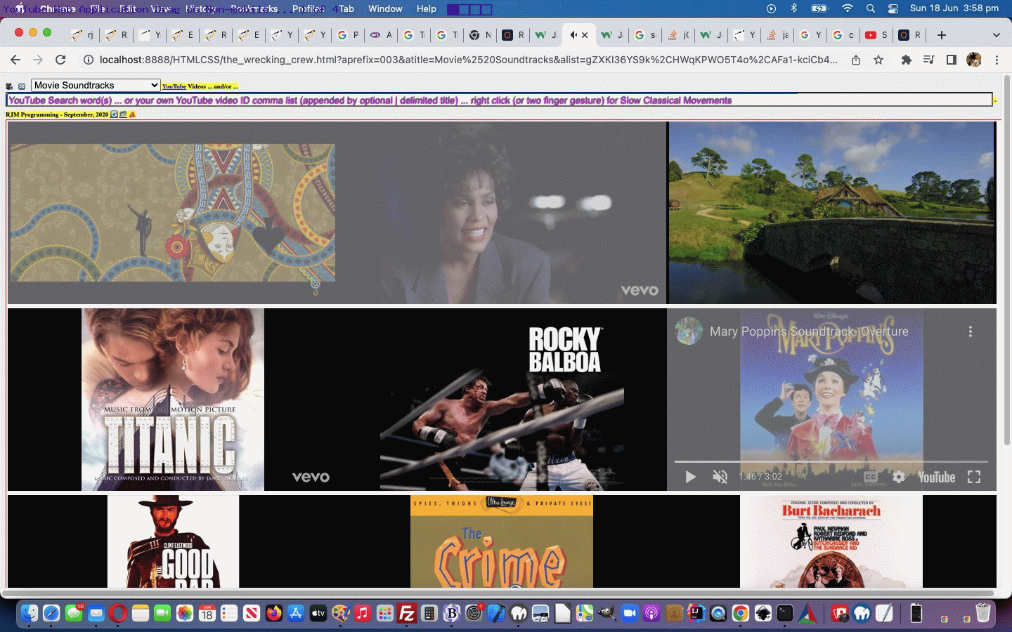Play The Good, the Bad video thumbnail
This screenshot has height=632, width=1012.
coord(172,541)
